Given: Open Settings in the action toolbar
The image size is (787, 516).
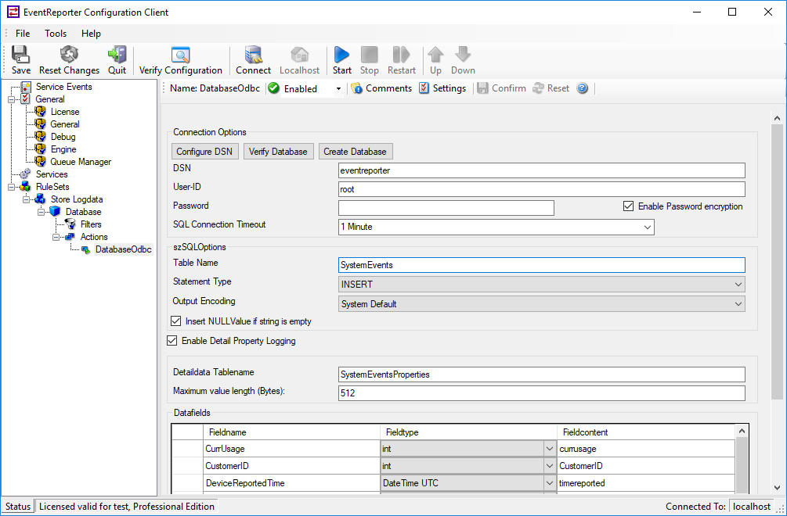Looking at the screenshot, I should (442, 88).
